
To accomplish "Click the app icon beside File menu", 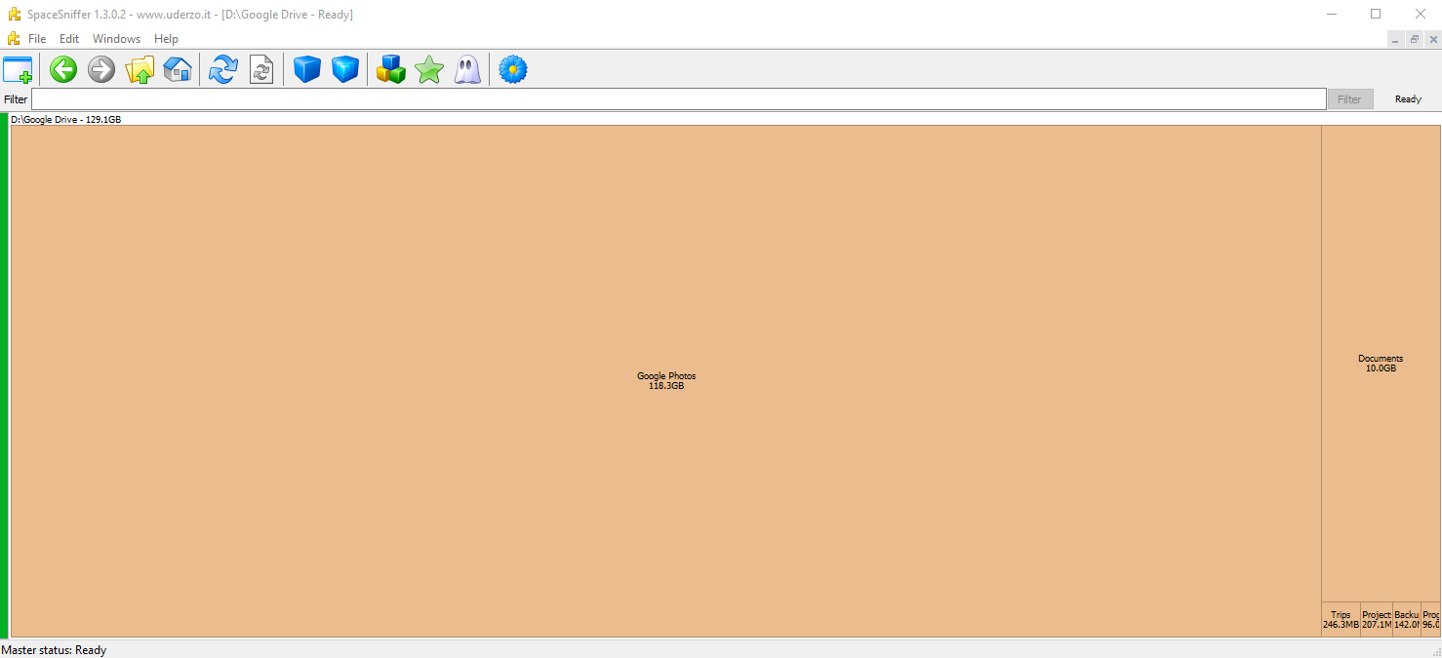I will (x=13, y=39).
